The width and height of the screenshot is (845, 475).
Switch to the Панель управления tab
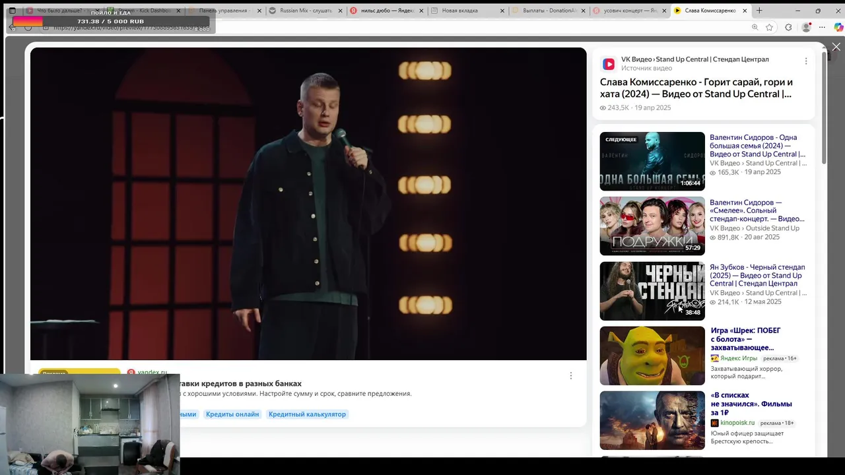point(226,11)
